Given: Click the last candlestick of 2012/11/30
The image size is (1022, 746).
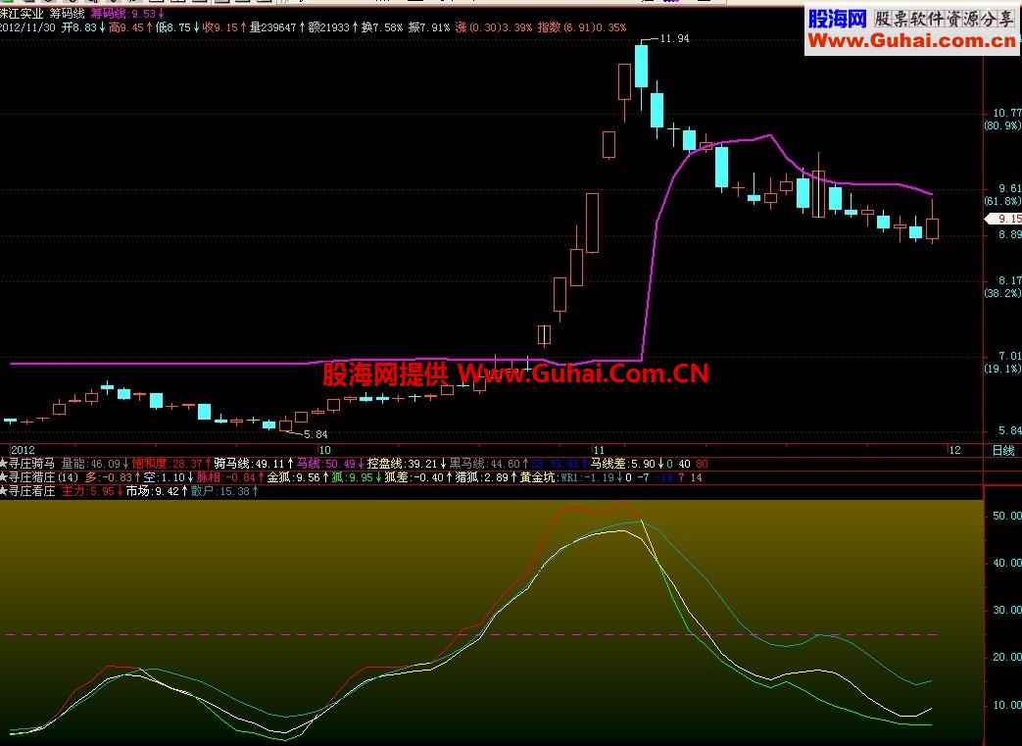Looking at the screenshot, I should (932, 228).
